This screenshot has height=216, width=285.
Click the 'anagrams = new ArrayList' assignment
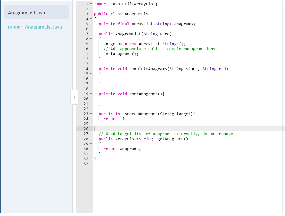144,44
